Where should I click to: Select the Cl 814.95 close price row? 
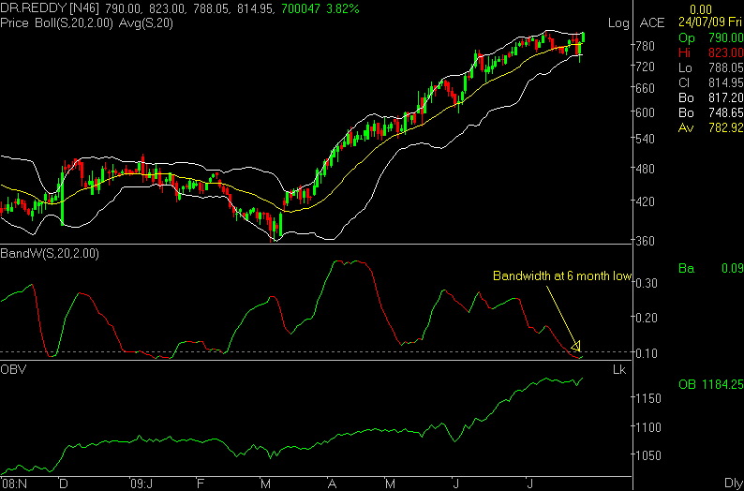click(x=711, y=83)
